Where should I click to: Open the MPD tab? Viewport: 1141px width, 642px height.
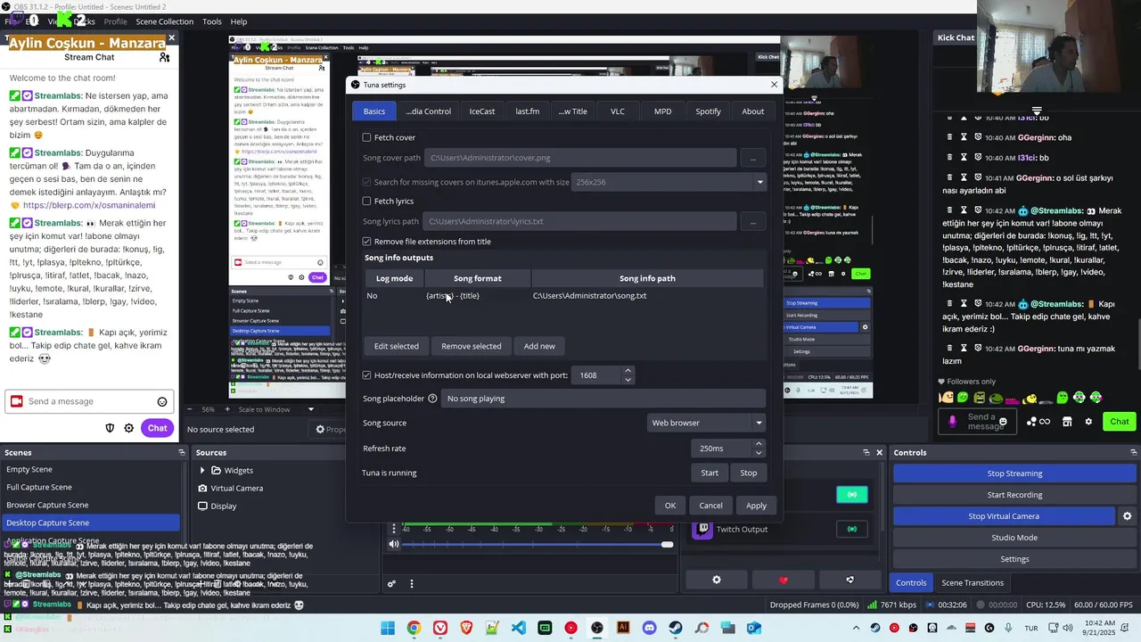[662, 111]
